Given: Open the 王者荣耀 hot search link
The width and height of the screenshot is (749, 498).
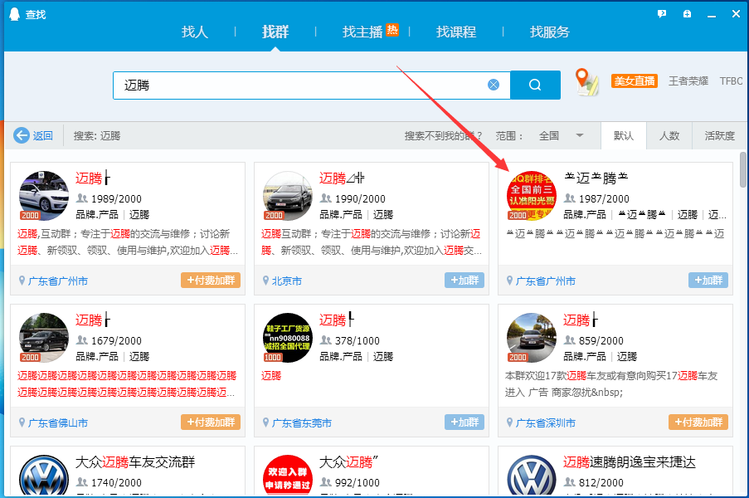Looking at the screenshot, I should pyautogui.click(x=688, y=81).
